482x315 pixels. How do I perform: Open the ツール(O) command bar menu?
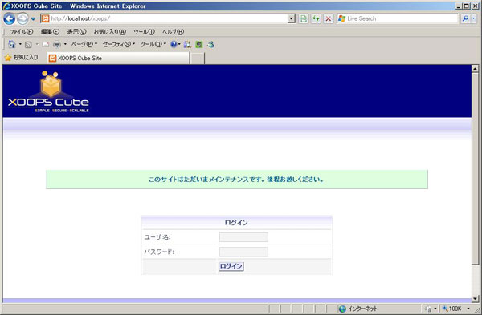[153, 44]
